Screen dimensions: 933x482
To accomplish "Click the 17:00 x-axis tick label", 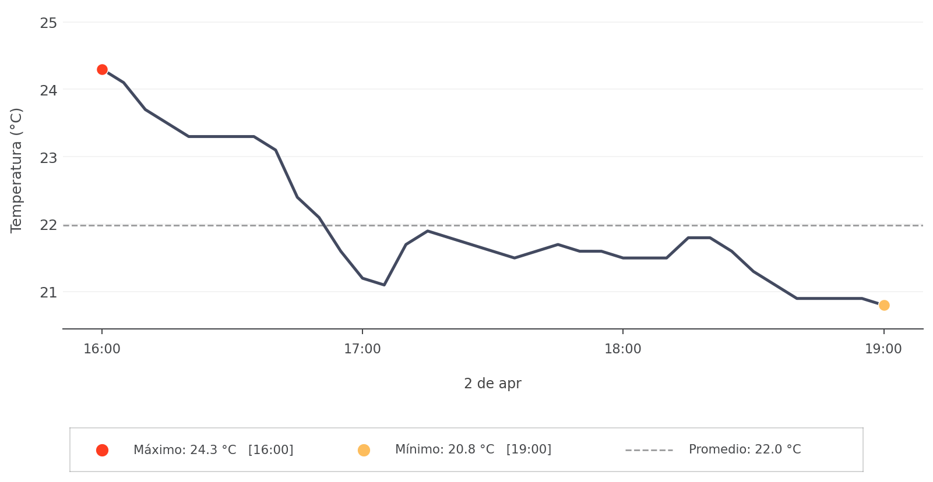I will [x=362, y=349].
